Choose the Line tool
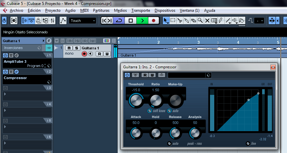The image size is (287, 153). tap(228, 21)
